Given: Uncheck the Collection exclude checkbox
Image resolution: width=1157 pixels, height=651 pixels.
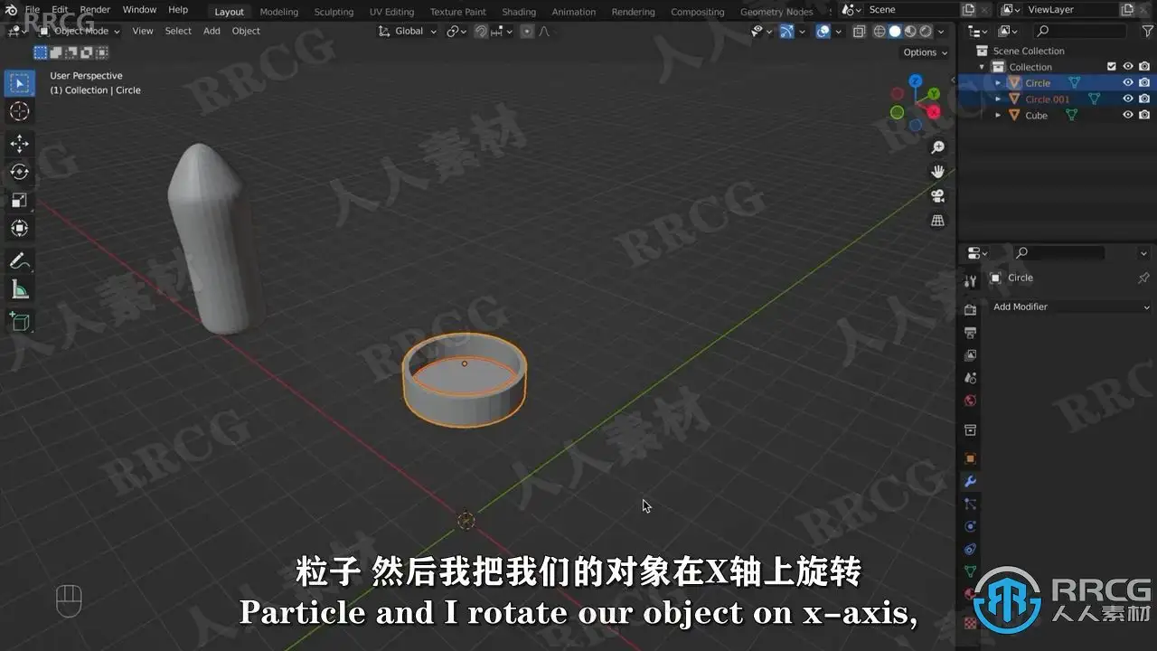Looking at the screenshot, I should [x=1112, y=66].
